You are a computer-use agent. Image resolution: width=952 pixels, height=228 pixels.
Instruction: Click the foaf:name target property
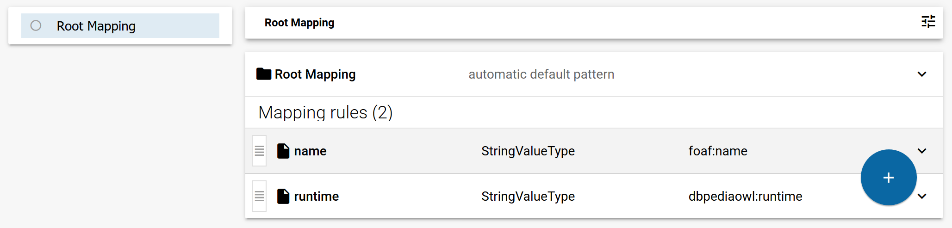[x=718, y=151]
